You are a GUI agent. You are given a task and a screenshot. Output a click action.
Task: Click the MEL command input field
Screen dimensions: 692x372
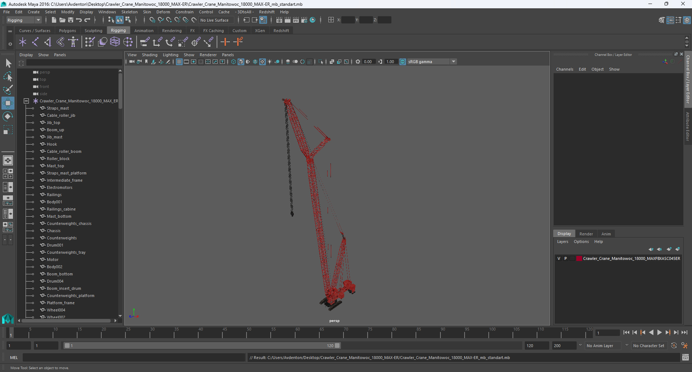tap(134, 358)
